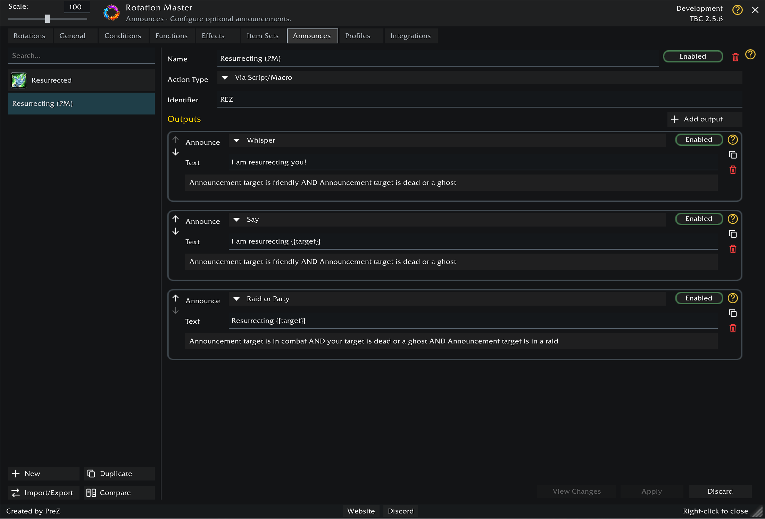
Task: Delete the Resurrecting (PM) announce via top trash icon
Action: tap(735, 57)
